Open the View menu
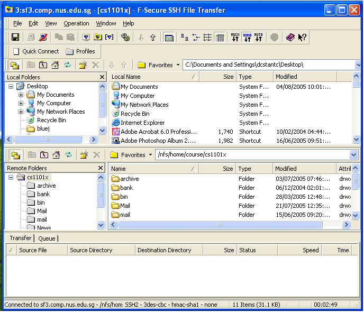Screen dimensions: 364x312 [51, 23]
